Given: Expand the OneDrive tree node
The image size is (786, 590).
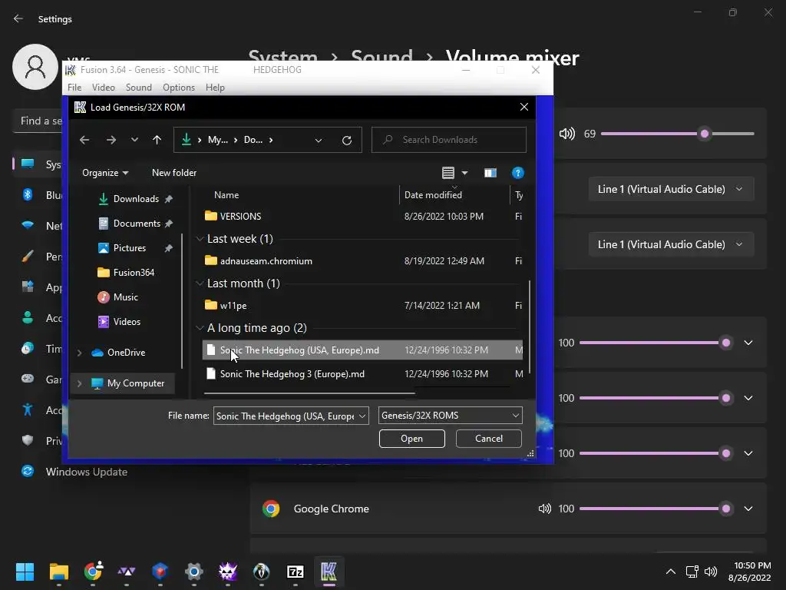Looking at the screenshot, I should click(79, 353).
